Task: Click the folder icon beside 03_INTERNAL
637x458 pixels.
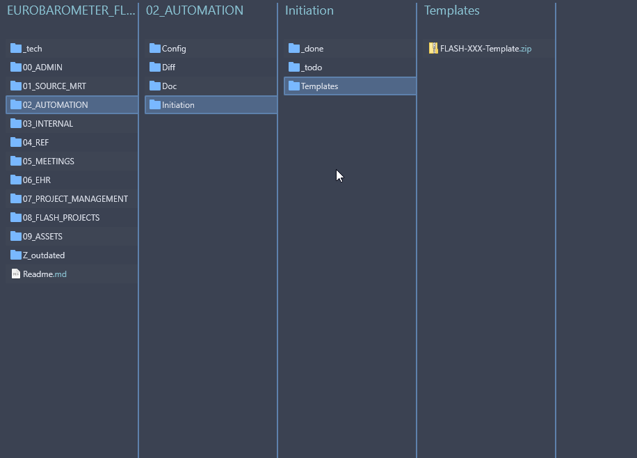Action: (x=16, y=123)
